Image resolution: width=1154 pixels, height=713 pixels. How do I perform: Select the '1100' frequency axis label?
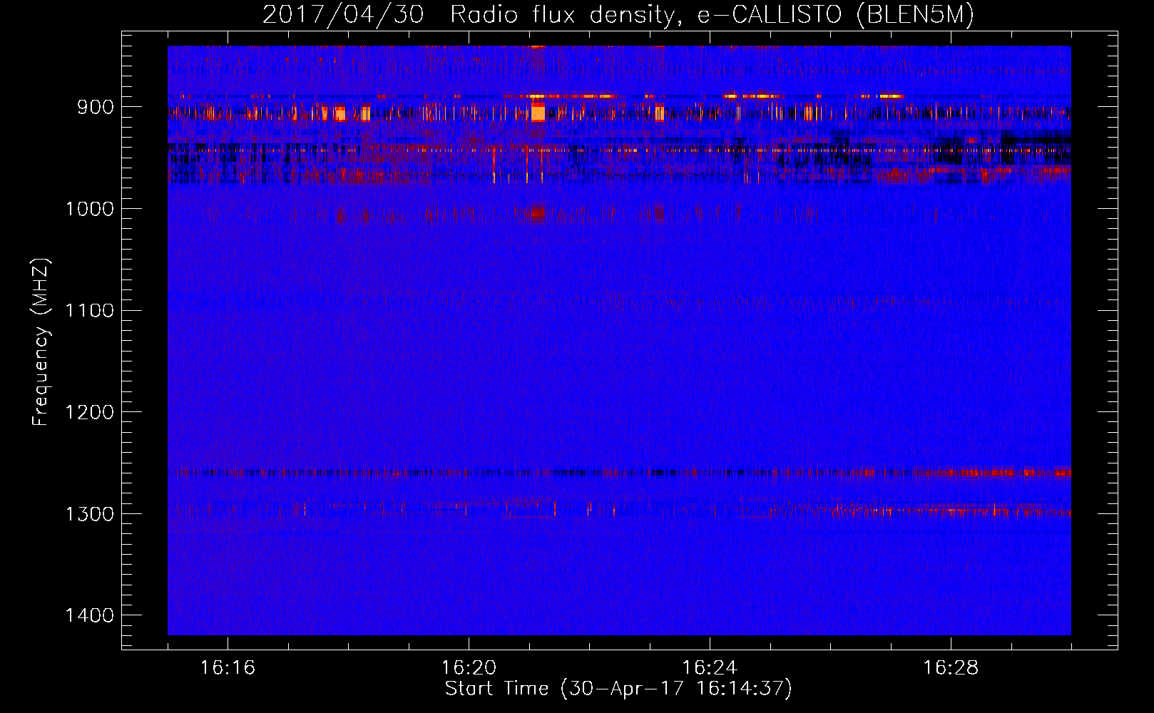(90, 311)
